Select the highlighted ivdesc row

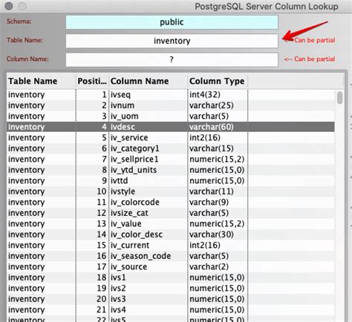pyautogui.click(x=170, y=127)
